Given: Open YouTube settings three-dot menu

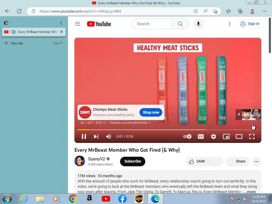Looking at the screenshot, I should (x=230, y=24).
